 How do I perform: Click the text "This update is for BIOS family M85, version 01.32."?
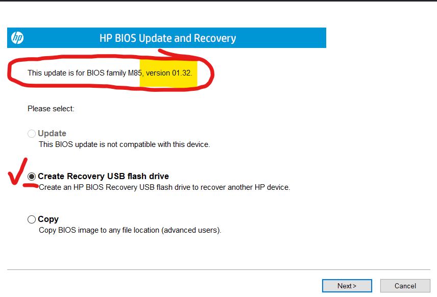110,73
